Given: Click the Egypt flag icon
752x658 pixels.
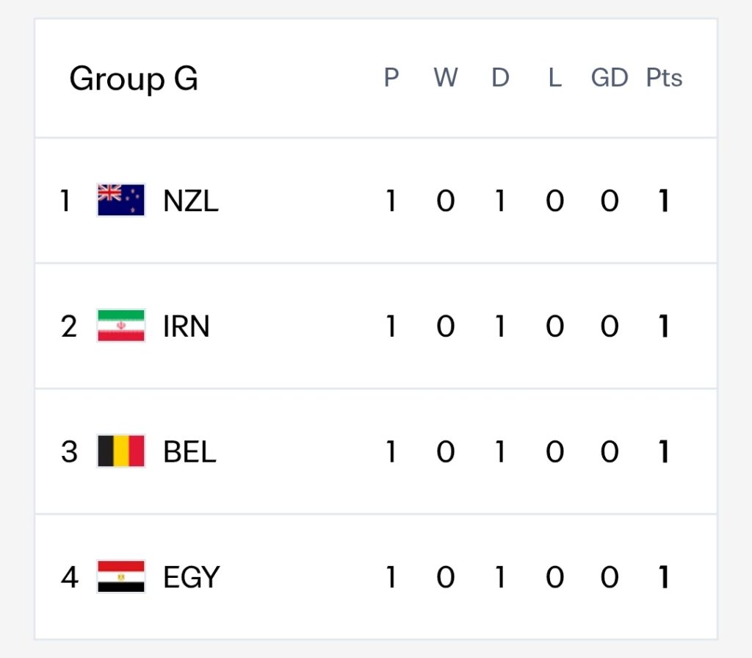Looking at the screenshot, I should click(121, 576).
